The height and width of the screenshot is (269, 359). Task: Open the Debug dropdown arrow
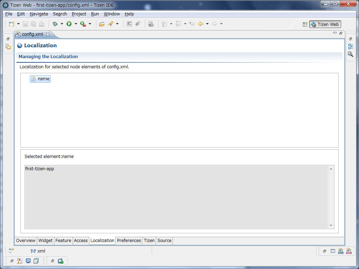tap(62, 24)
